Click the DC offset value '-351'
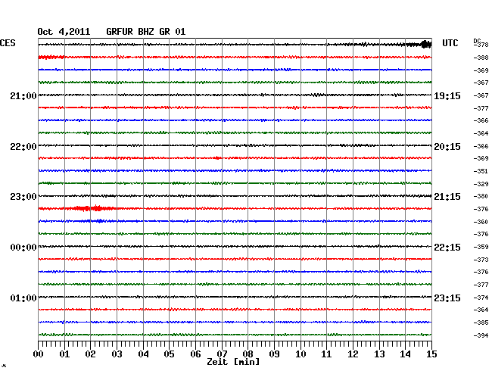This screenshot has height=374, width=492. tap(481, 171)
